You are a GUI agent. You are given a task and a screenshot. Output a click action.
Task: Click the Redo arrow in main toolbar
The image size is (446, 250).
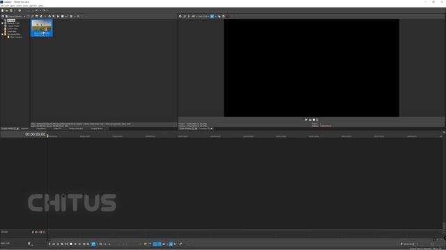pyautogui.click(x=44, y=10)
